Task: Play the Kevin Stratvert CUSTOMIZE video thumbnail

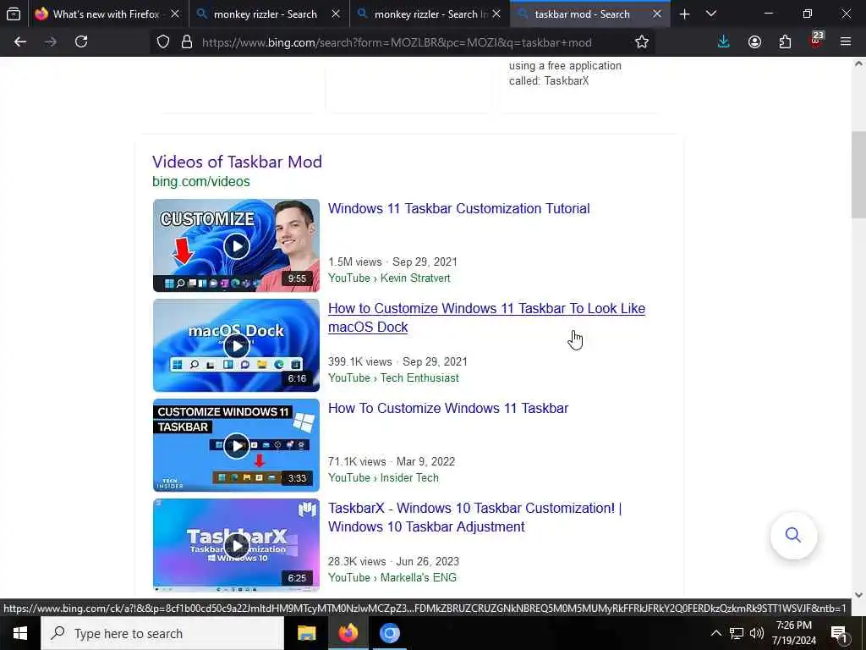Action: 236,245
